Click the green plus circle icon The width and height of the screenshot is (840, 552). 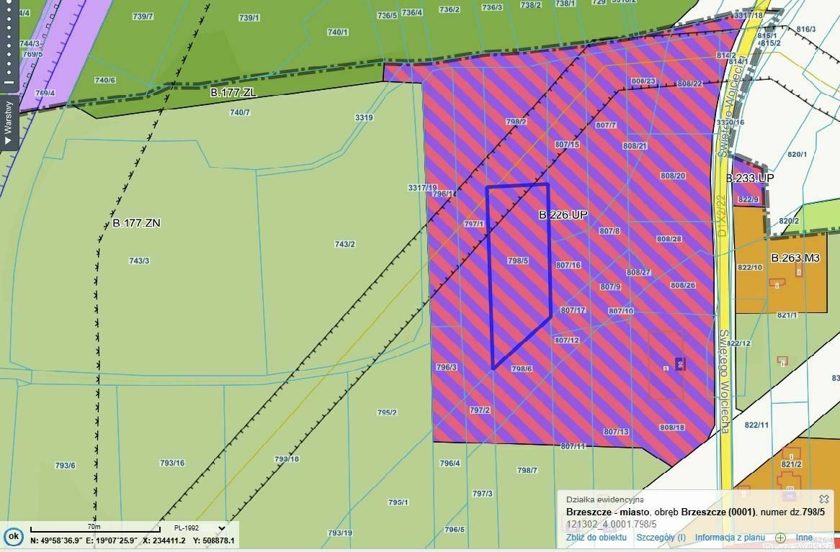pyautogui.click(x=780, y=538)
